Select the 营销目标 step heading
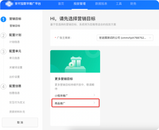The image size is (159, 130). click(x=15, y=19)
